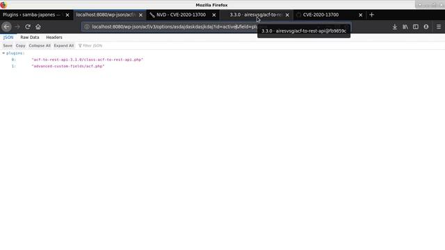This screenshot has width=445, height=250.
Task: Open the Firefox Account icon
Action: click(x=426, y=26)
